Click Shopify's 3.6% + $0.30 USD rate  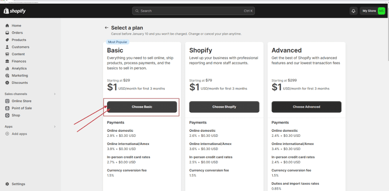204,149
